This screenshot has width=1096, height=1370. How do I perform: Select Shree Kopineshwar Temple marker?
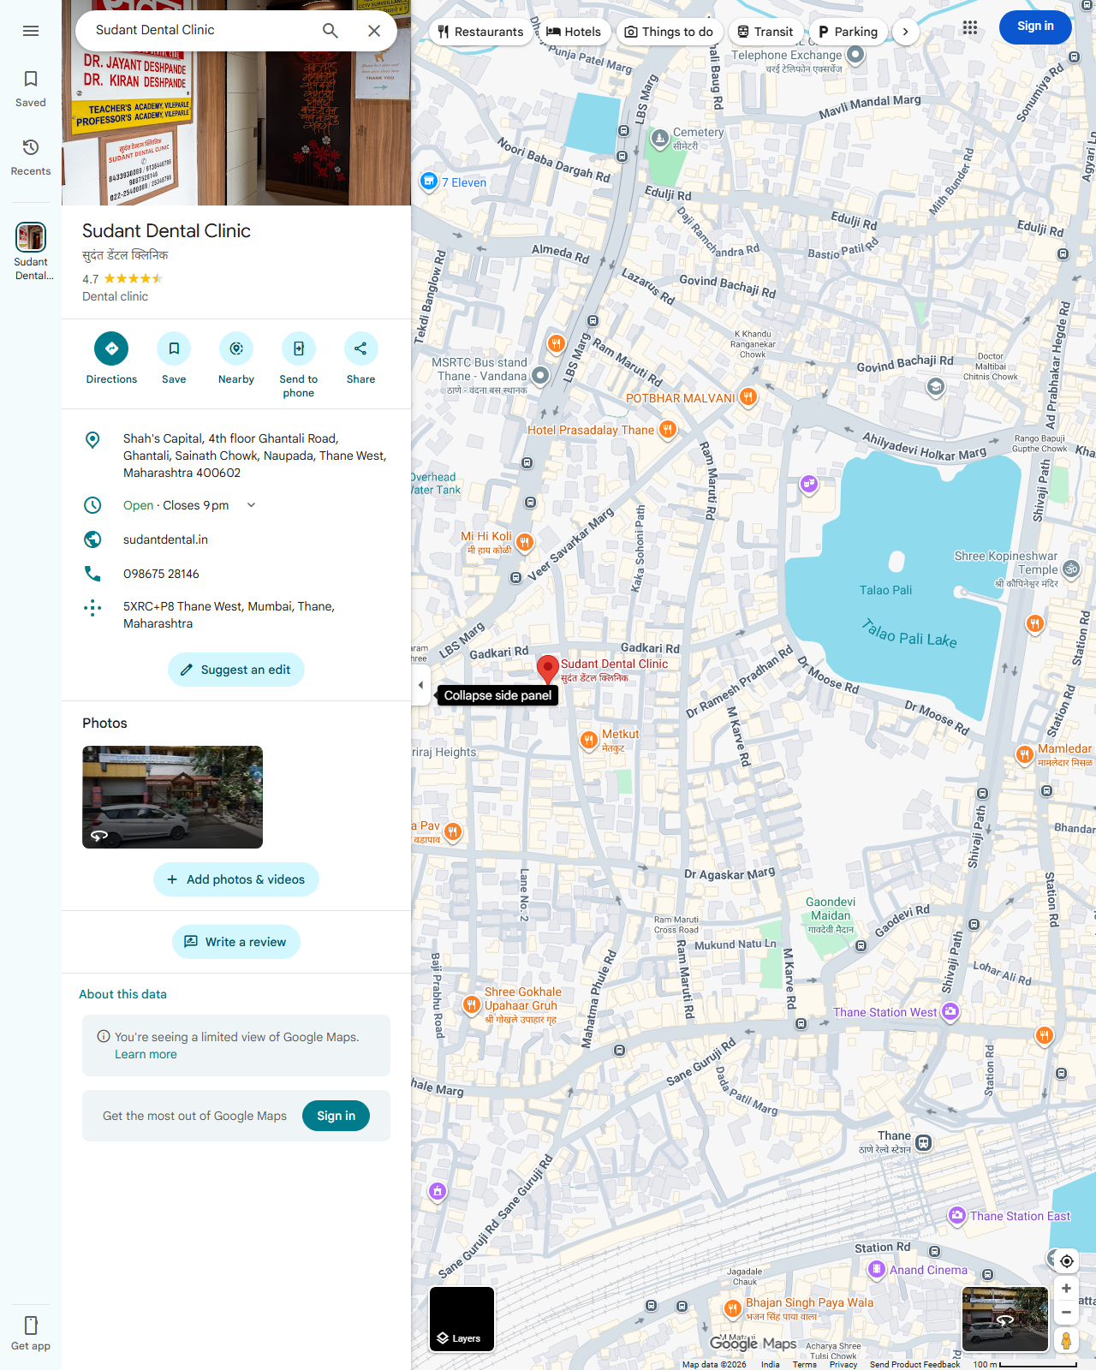click(1070, 569)
